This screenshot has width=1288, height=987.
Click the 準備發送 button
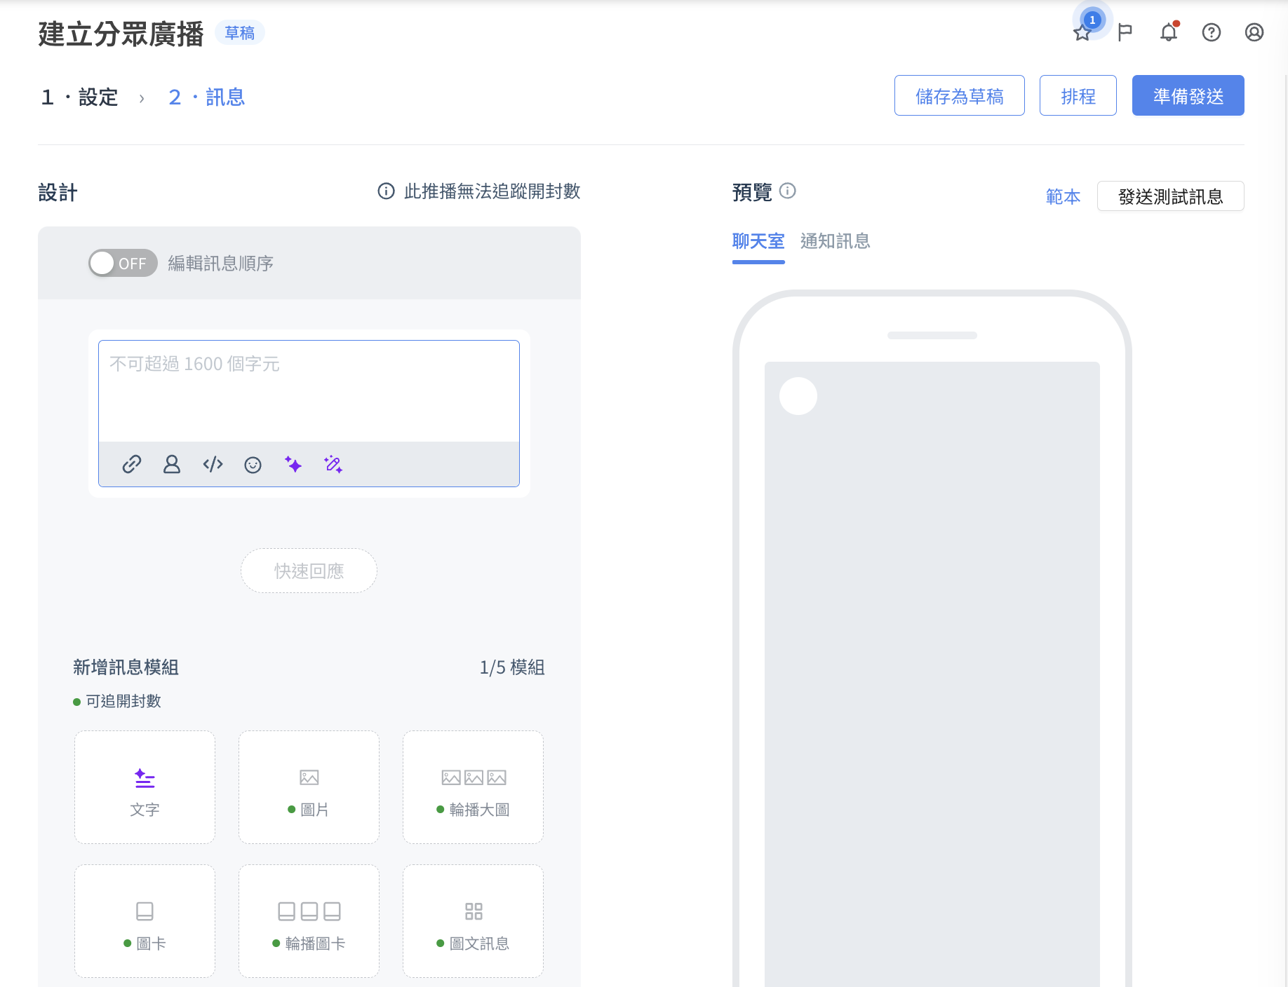(1188, 95)
